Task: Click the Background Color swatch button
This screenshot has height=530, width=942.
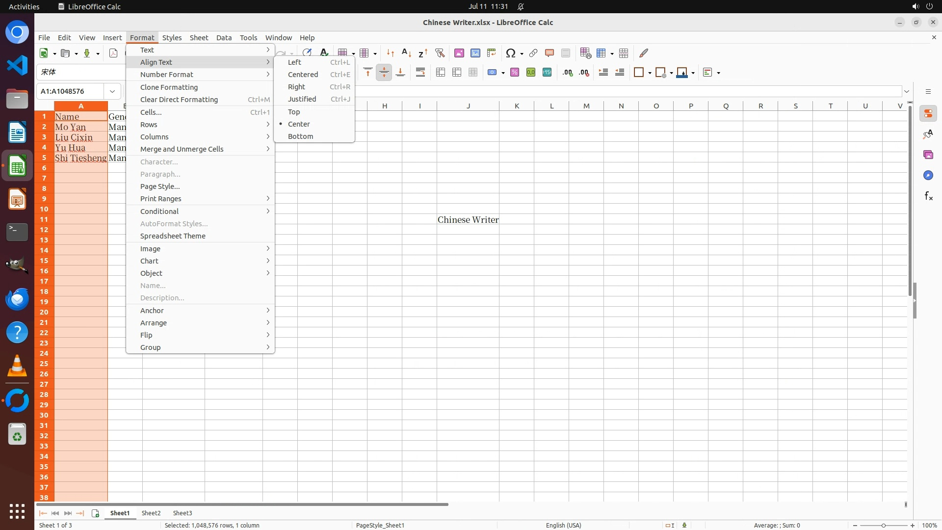Action: [x=682, y=73]
